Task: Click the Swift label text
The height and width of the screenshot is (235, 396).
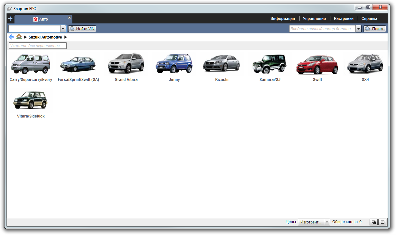Action: 318,80
